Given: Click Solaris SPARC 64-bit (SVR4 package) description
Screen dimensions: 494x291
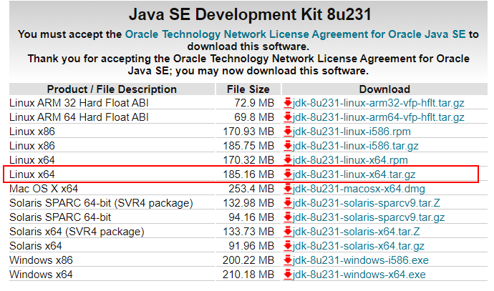Looking at the screenshot, I should (101, 203).
